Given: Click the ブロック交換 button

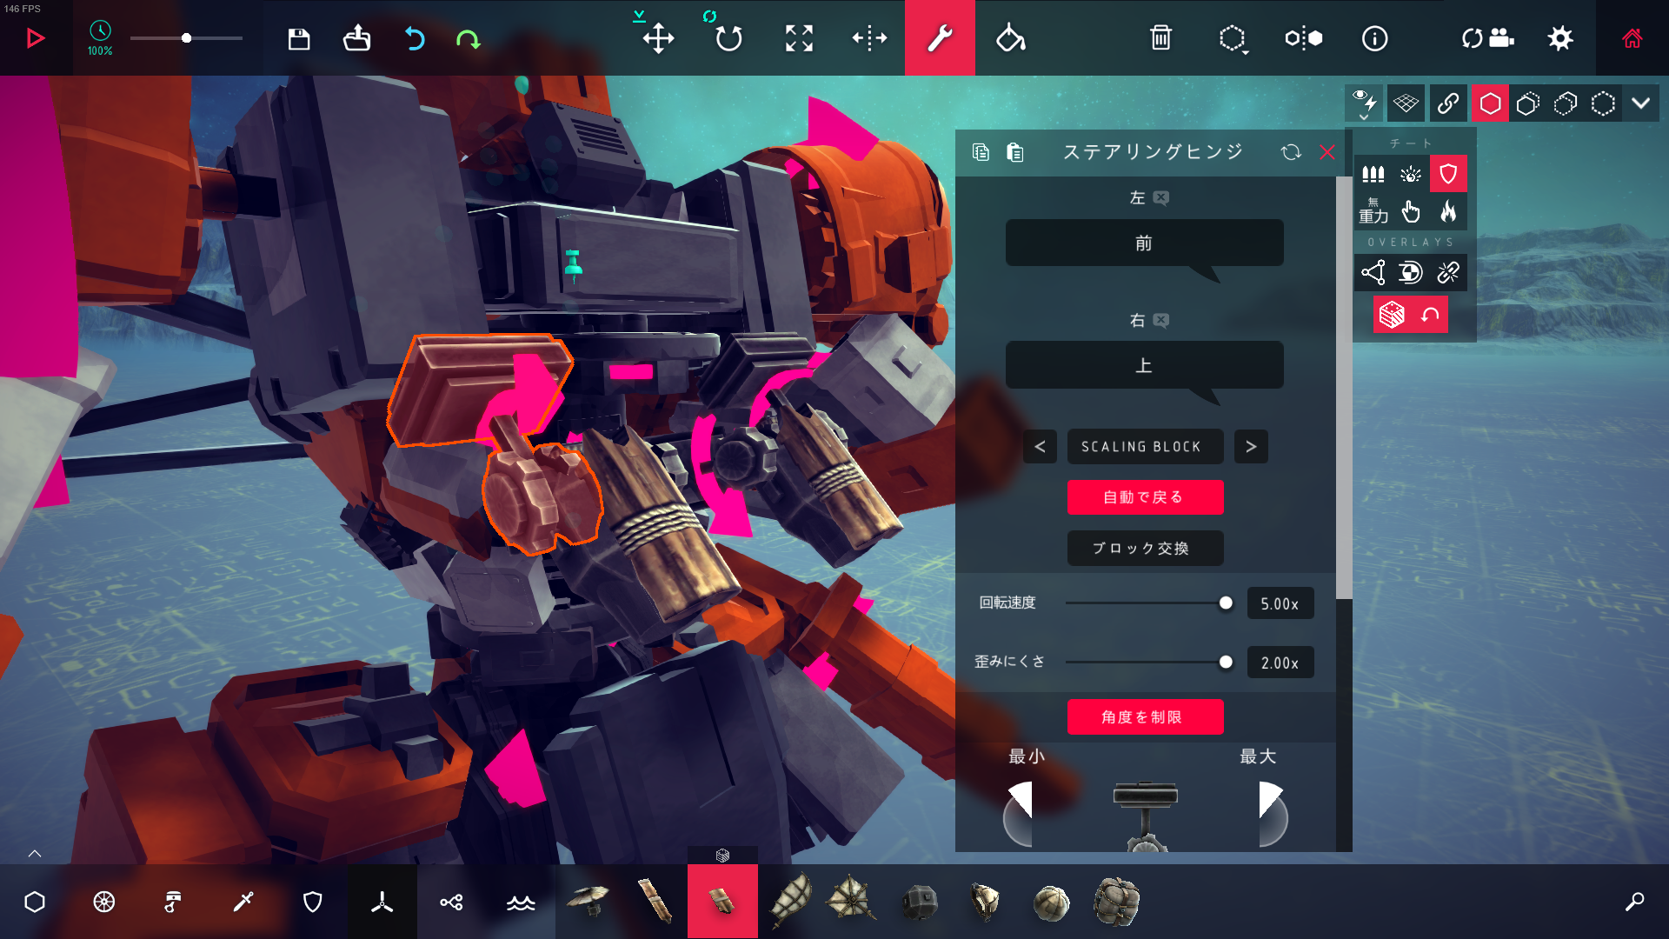Looking at the screenshot, I should 1144,549.
